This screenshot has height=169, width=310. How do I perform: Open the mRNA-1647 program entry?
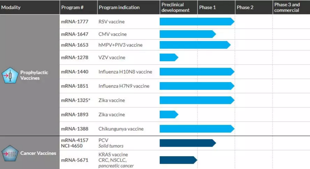[75, 34]
